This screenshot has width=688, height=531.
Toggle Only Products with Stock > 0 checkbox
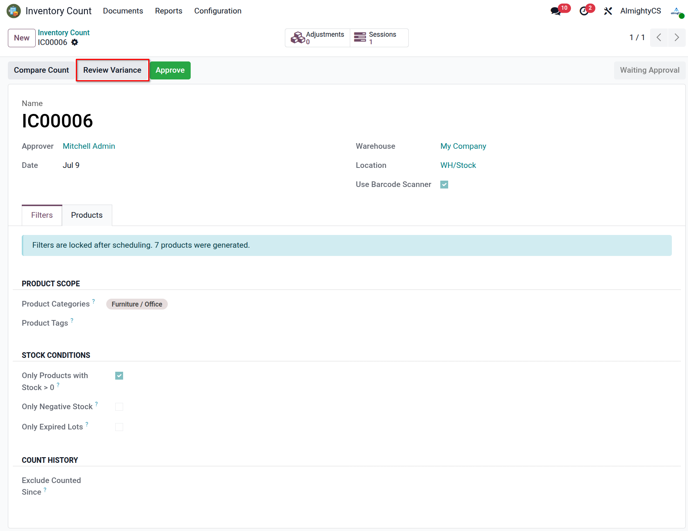(119, 375)
